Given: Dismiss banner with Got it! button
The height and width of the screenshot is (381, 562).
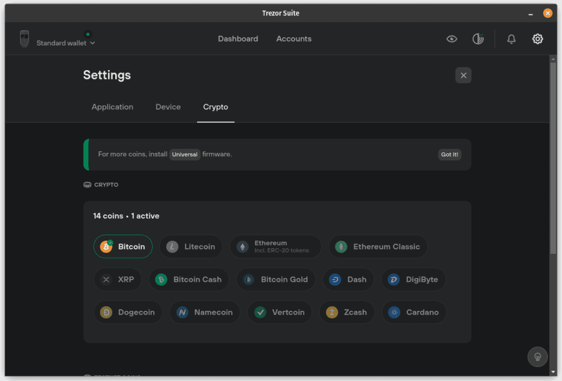Looking at the screenshot, I should [x=449, y=155].
